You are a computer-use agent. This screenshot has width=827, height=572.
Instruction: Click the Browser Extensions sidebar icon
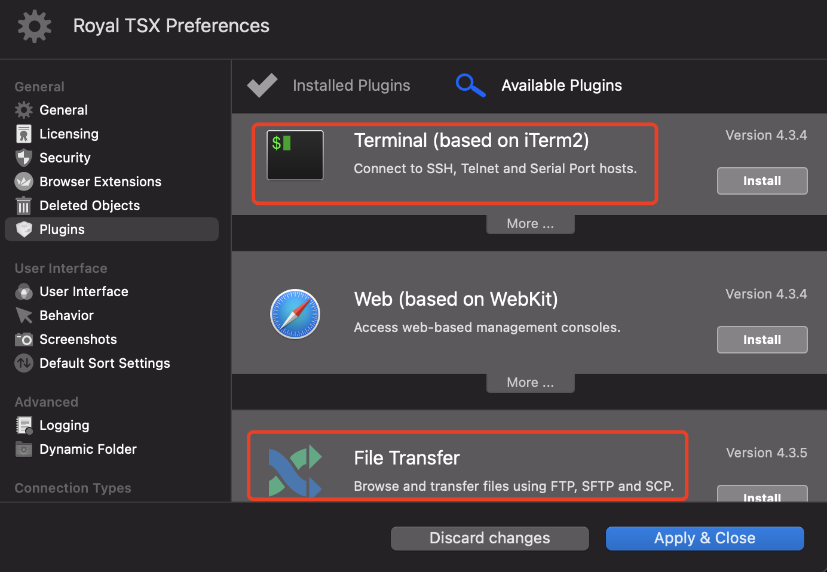(x=23, y=182)
